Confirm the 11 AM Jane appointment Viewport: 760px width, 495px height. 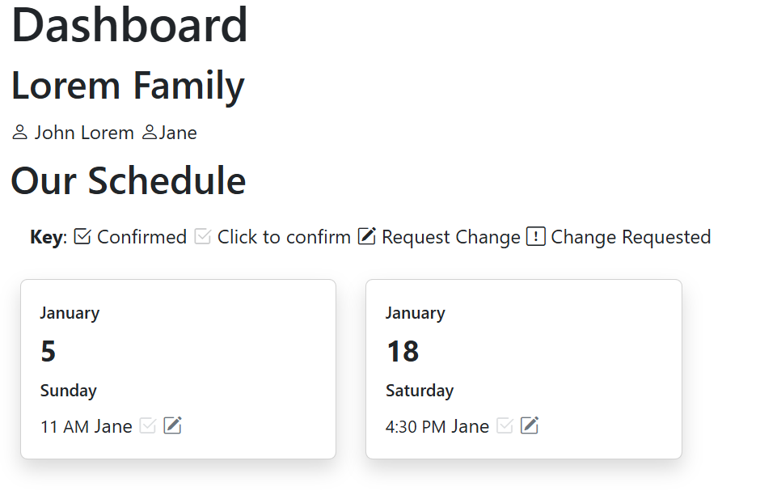point(148,425)
